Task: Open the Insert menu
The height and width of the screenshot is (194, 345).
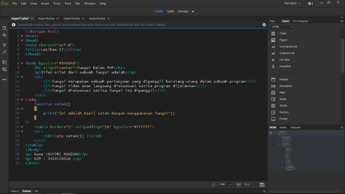Action: [45, 4]
